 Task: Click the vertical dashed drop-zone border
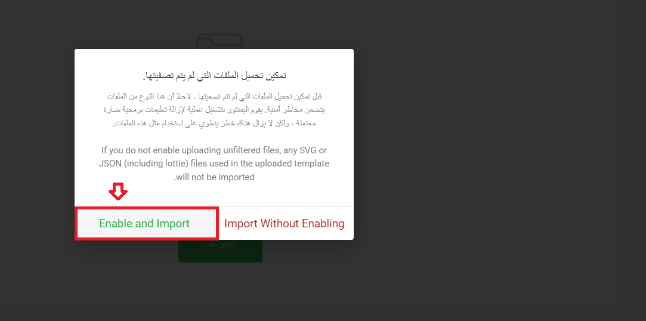tap(617, 153)
